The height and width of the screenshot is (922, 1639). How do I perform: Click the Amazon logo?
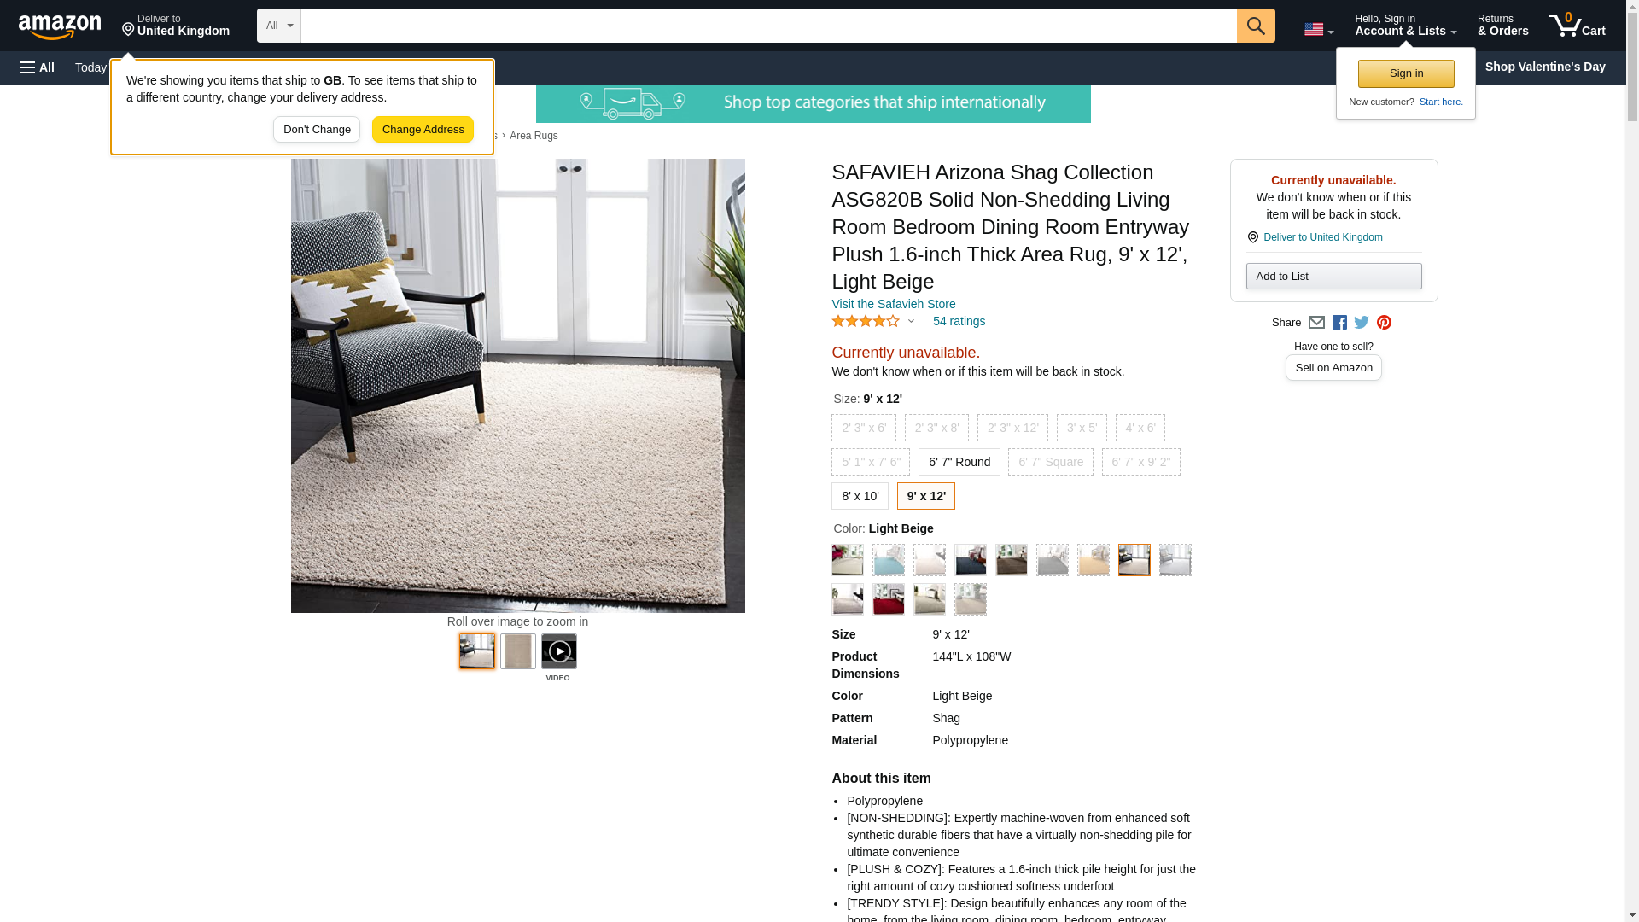pyautogui.click(x=60, y=26)
